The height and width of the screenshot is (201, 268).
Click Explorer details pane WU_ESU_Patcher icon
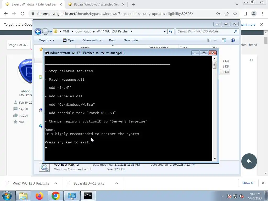pos(44,167)
